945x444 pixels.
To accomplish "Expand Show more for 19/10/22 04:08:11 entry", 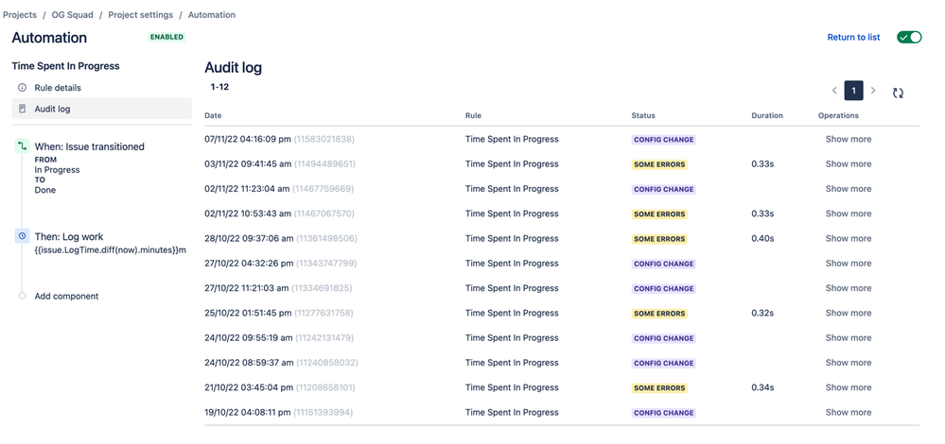I will click(x=848, y=412).
